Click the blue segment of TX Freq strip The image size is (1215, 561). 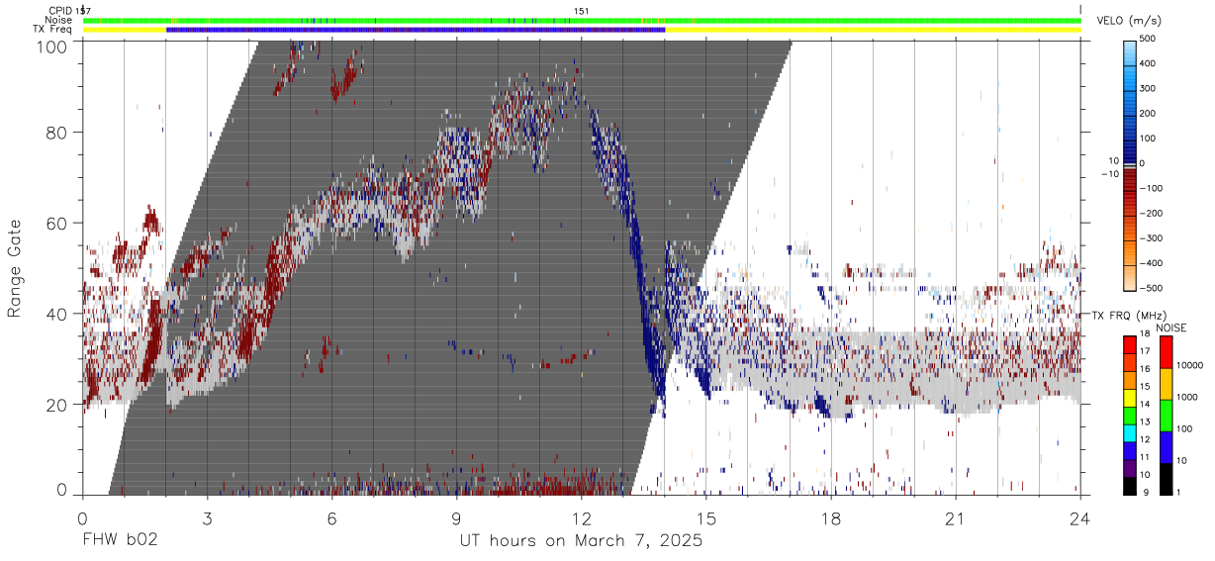pyautogui.click(x=416, y=30)
